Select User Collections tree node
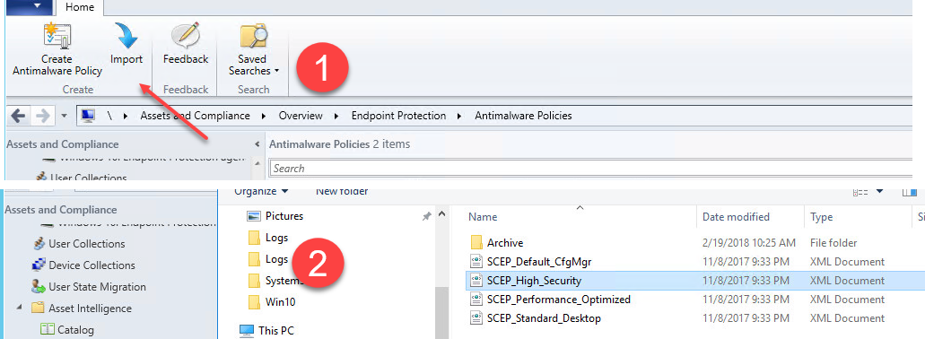 coord(88,244)
